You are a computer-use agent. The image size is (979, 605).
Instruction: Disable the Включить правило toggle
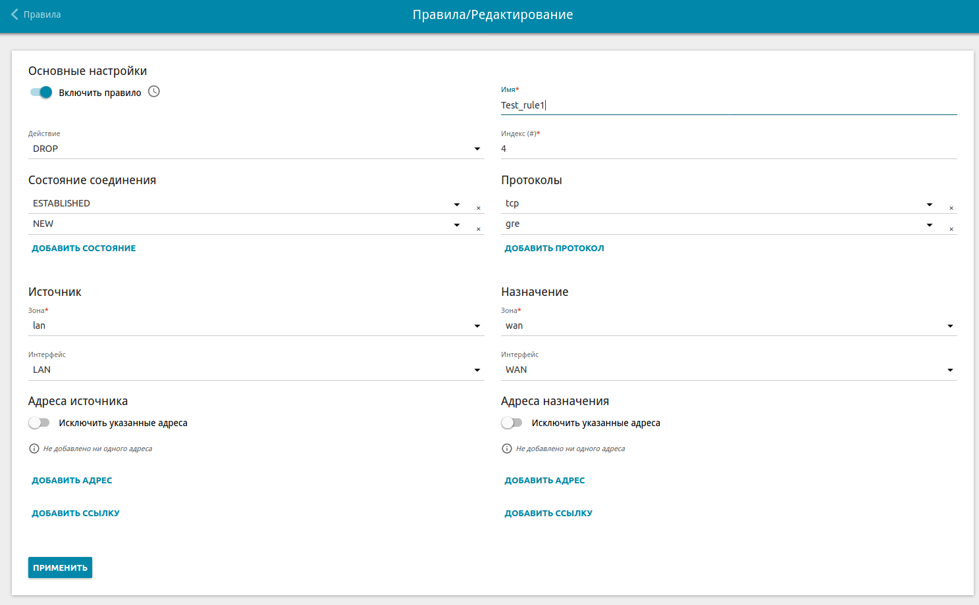41,93
